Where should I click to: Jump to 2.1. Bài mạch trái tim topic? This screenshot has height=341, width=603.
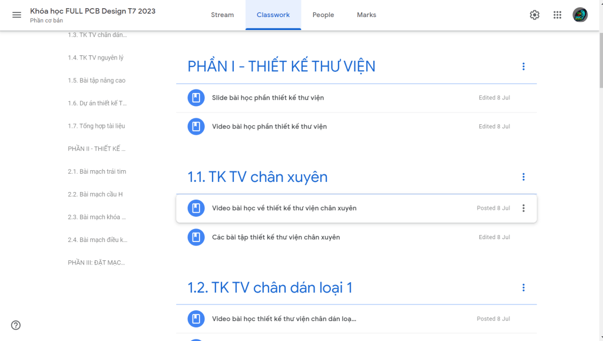coord(97,171)
